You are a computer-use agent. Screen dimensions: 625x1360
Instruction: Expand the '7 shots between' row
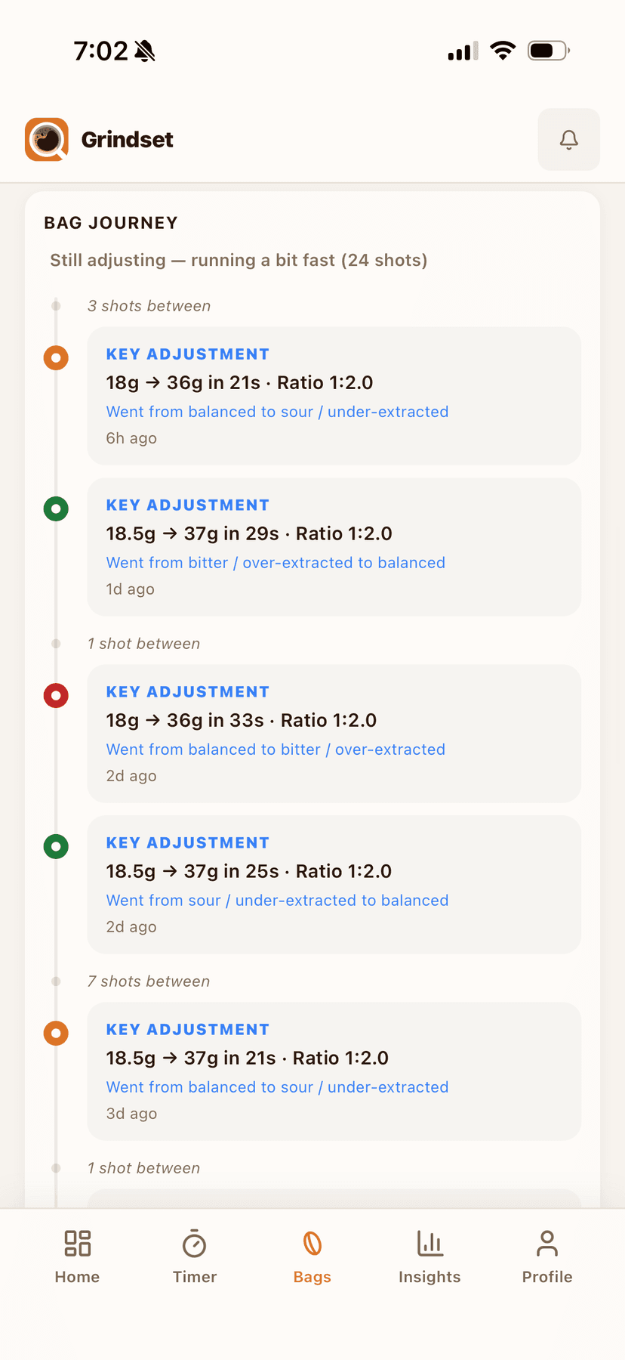coord(149,981)
